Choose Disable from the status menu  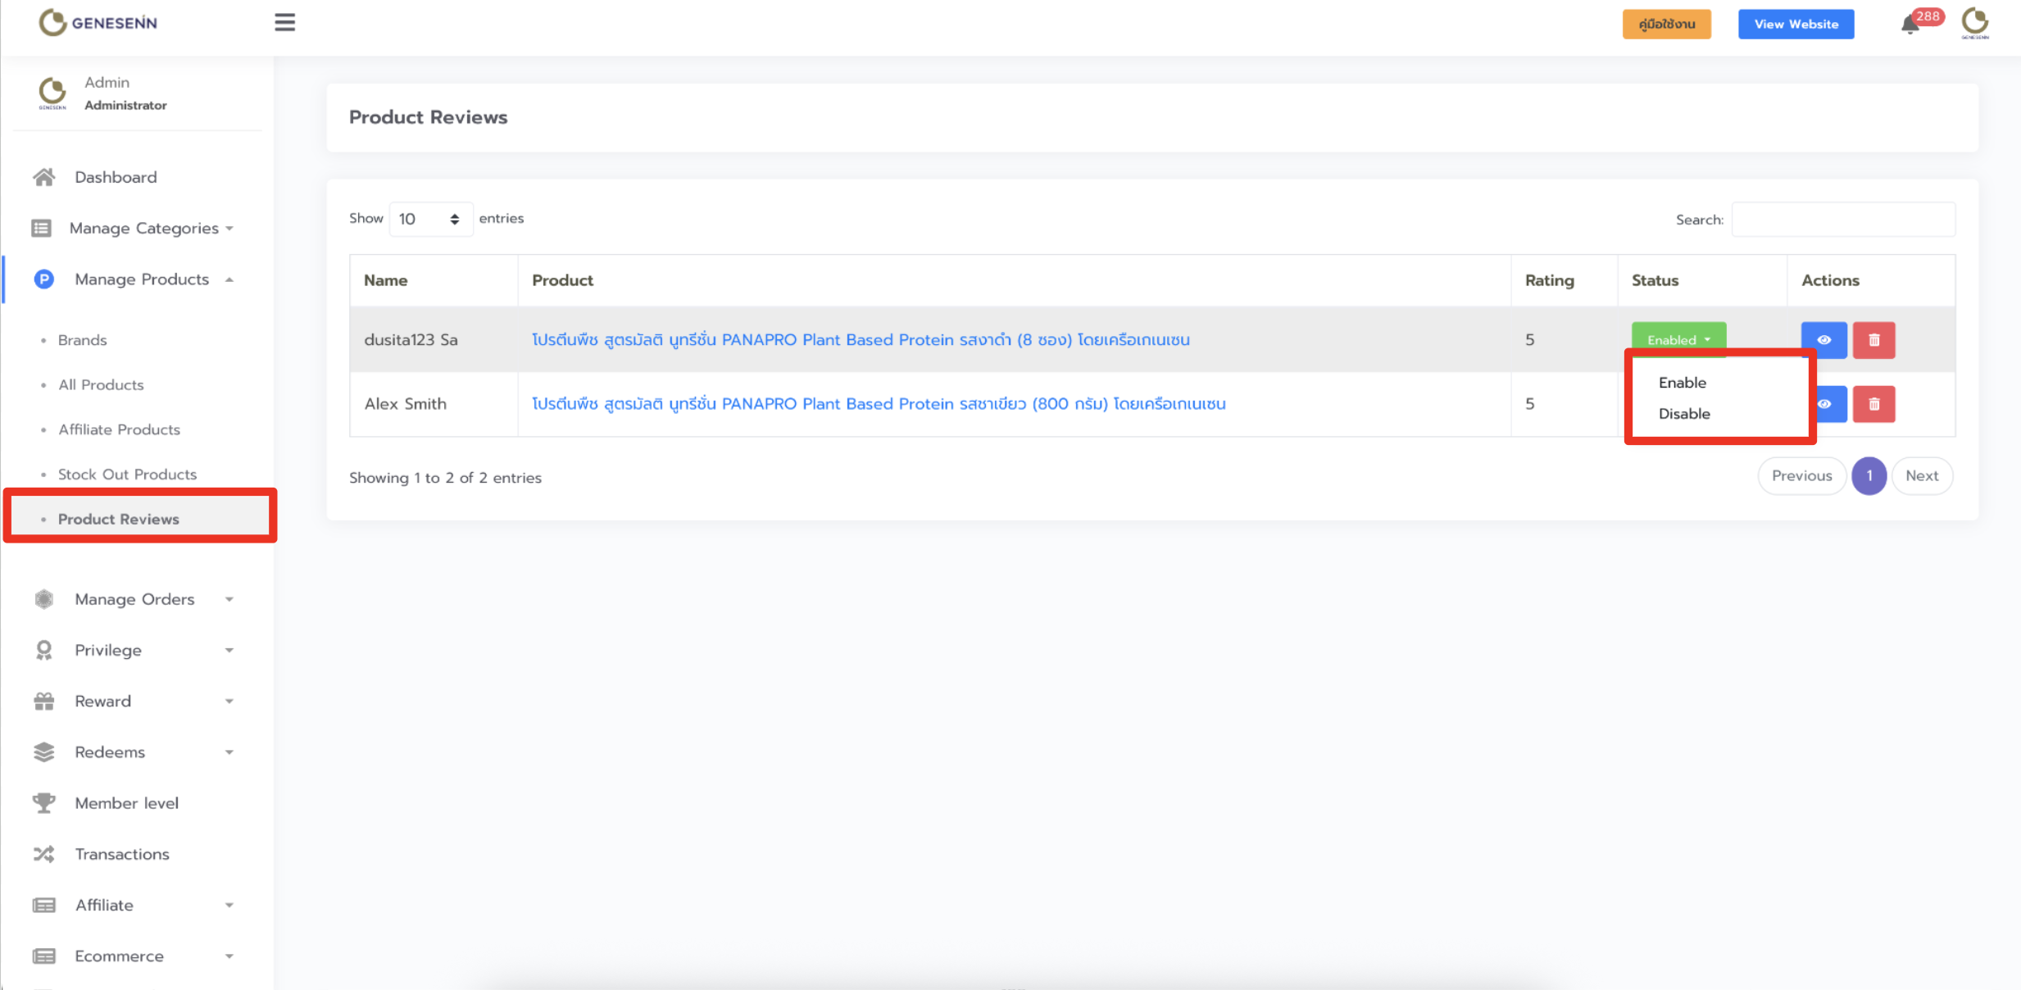click(1684, 414)
